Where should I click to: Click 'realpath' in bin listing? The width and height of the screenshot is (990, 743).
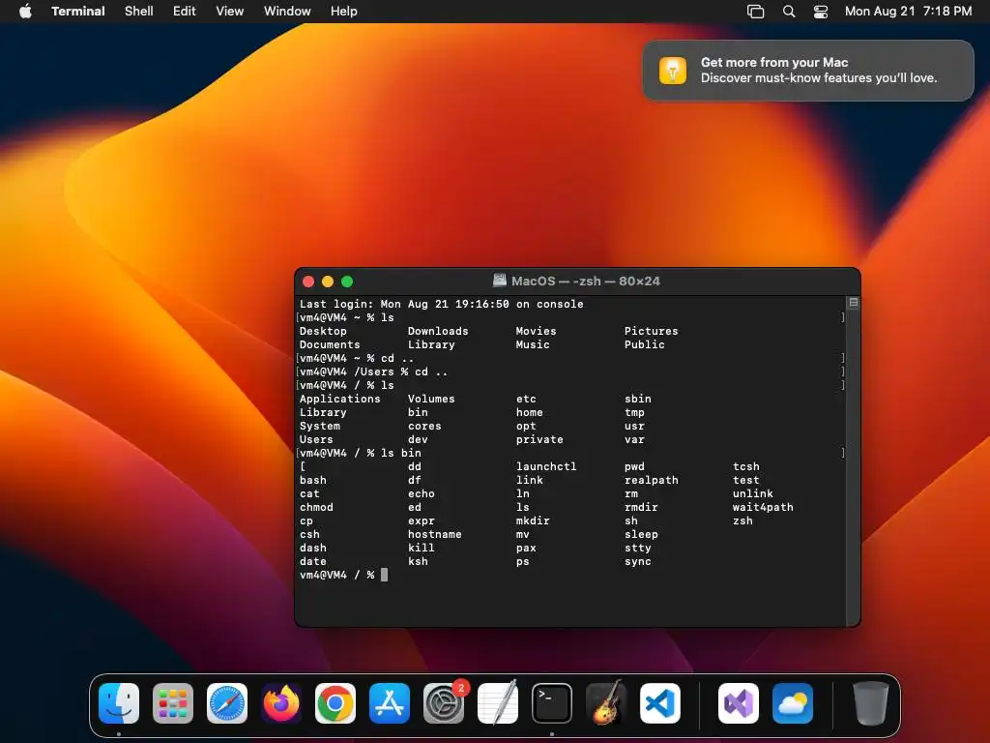652,480
